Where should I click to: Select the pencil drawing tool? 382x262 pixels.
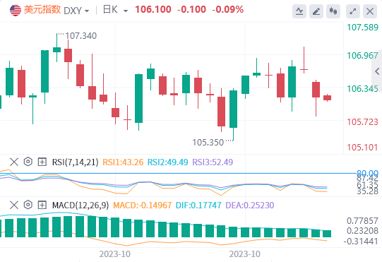click(x=316, y=11)
